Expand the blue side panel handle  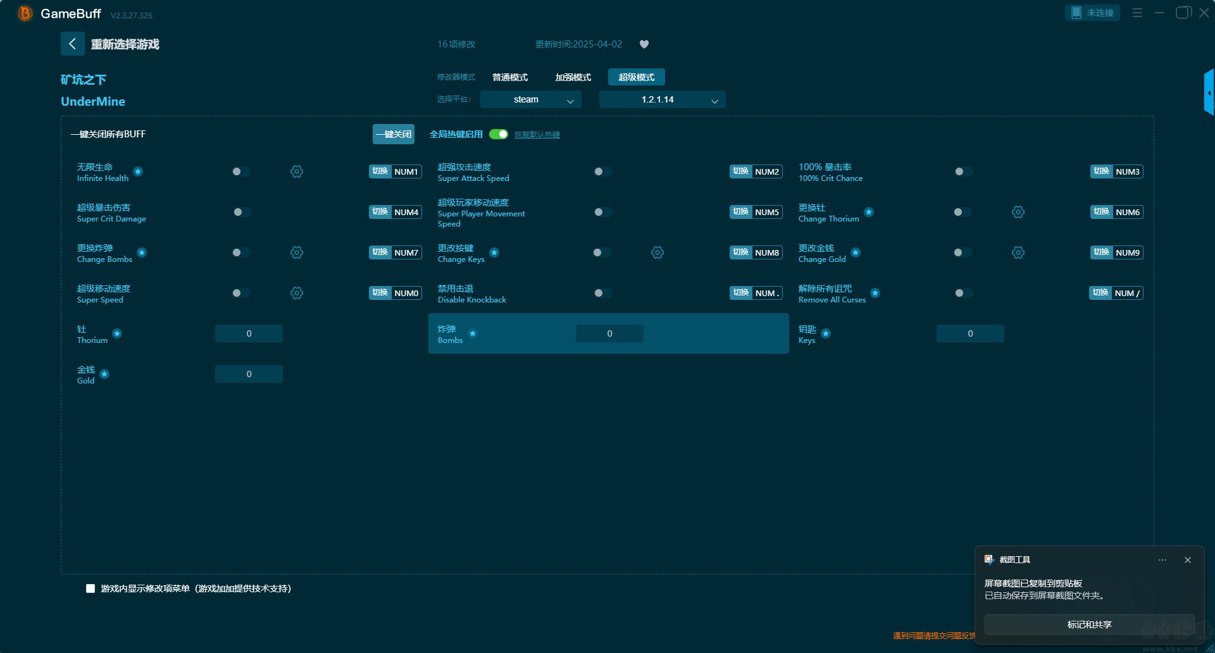pyautogui.click(x=1209, y=92)
